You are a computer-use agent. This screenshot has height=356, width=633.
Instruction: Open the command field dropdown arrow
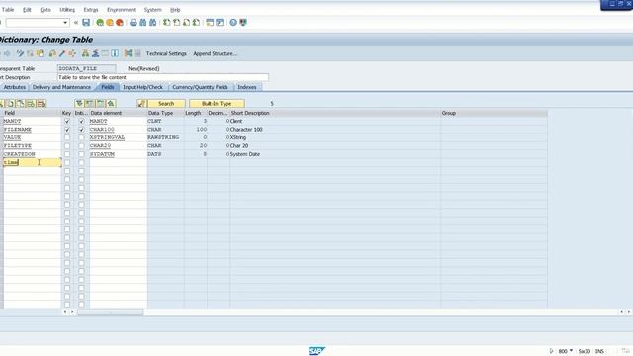[65, 23]
